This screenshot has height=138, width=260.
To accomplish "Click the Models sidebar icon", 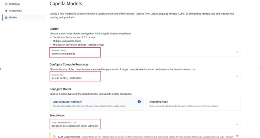I will 6,17.
